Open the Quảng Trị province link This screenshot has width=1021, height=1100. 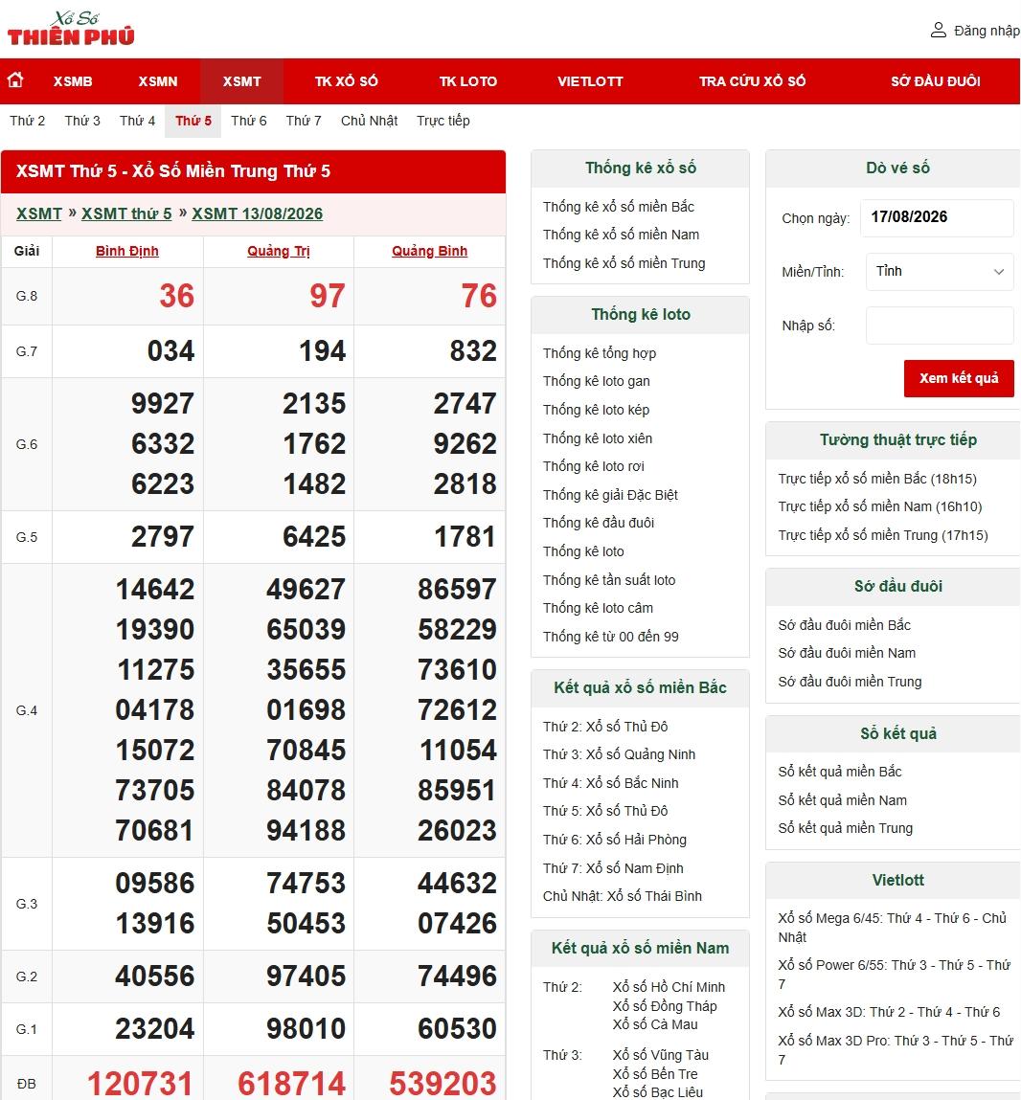279,251
